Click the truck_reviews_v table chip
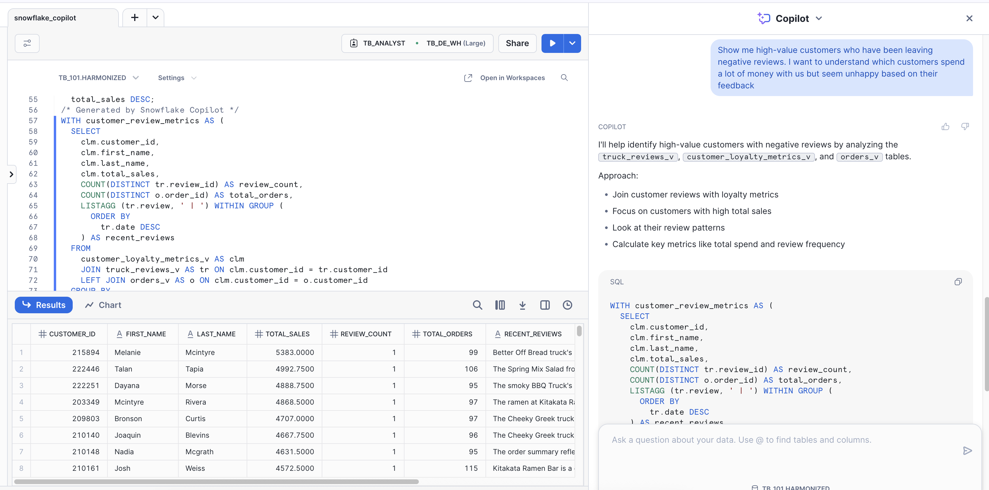 coord(638,157)
